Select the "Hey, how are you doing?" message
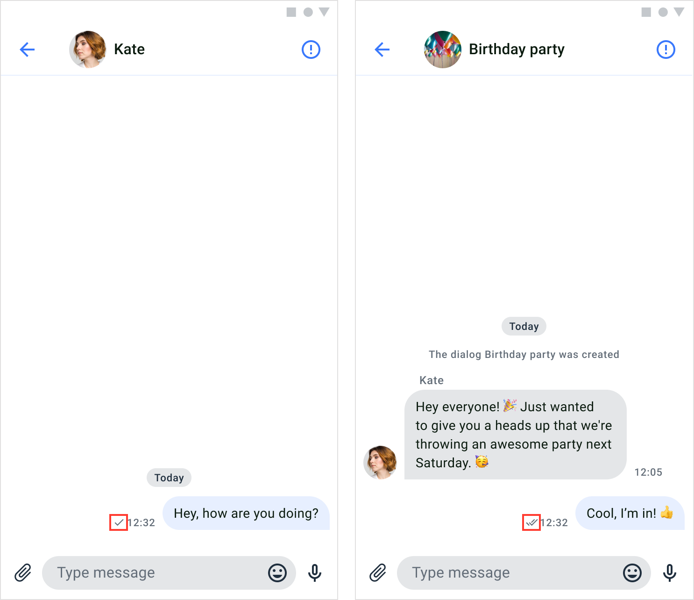 click(246, 513)
